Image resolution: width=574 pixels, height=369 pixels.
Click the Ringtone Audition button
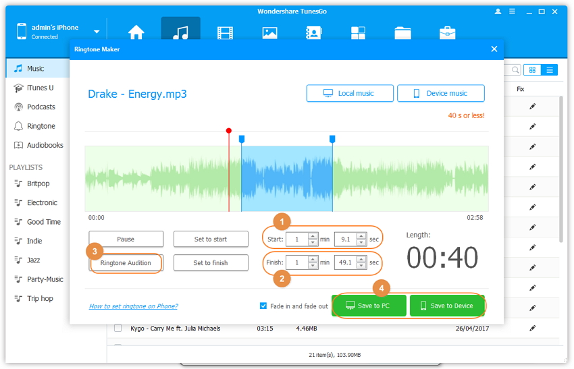[126, 262]
